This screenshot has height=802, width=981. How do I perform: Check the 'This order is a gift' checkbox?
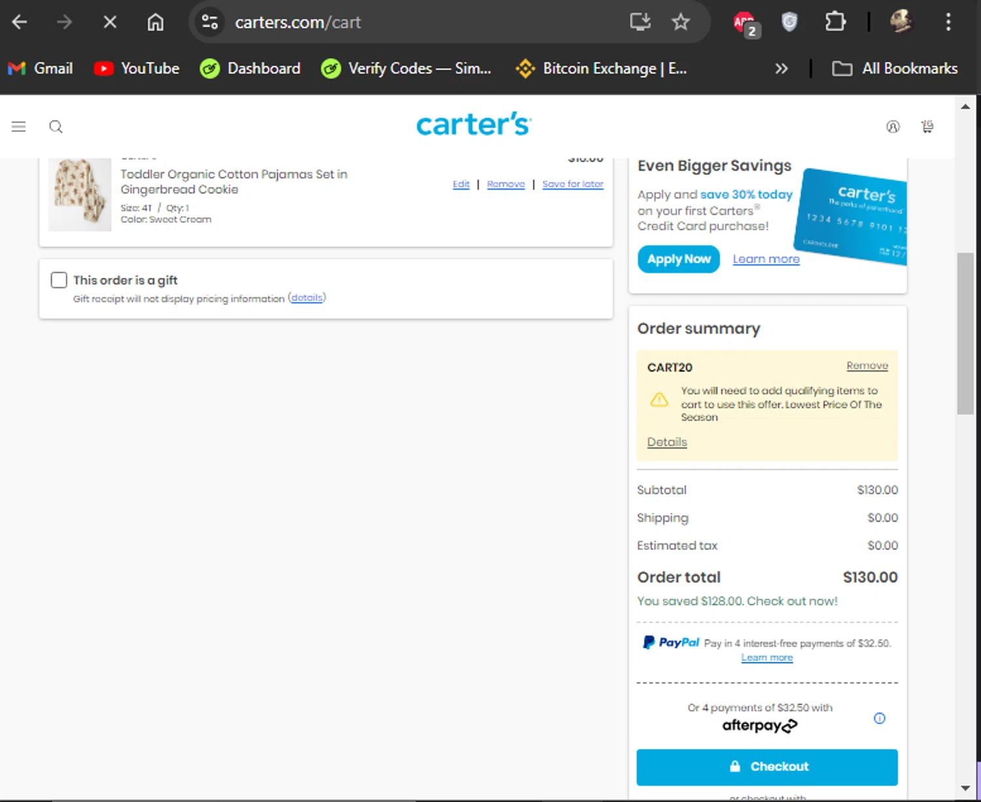[59, 280]
